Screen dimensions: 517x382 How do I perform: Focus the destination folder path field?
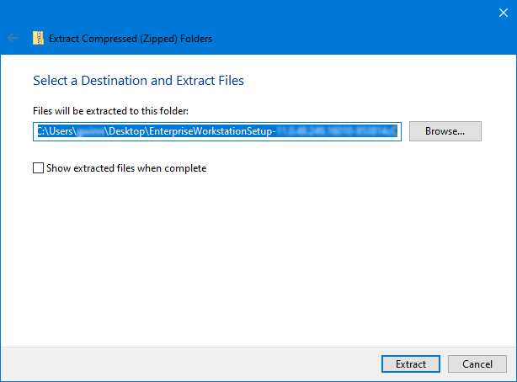tap(216, 131)
